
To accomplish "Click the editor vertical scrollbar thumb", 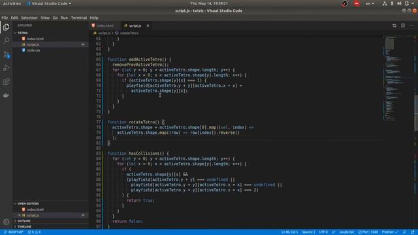I will click(x=416, y=113).
